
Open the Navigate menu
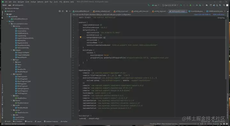click(x=21, y=2)
